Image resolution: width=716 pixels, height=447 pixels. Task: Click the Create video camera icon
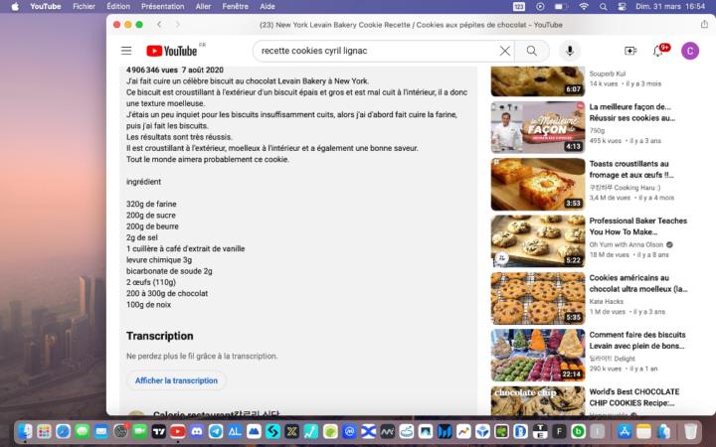tap(630, 51)
